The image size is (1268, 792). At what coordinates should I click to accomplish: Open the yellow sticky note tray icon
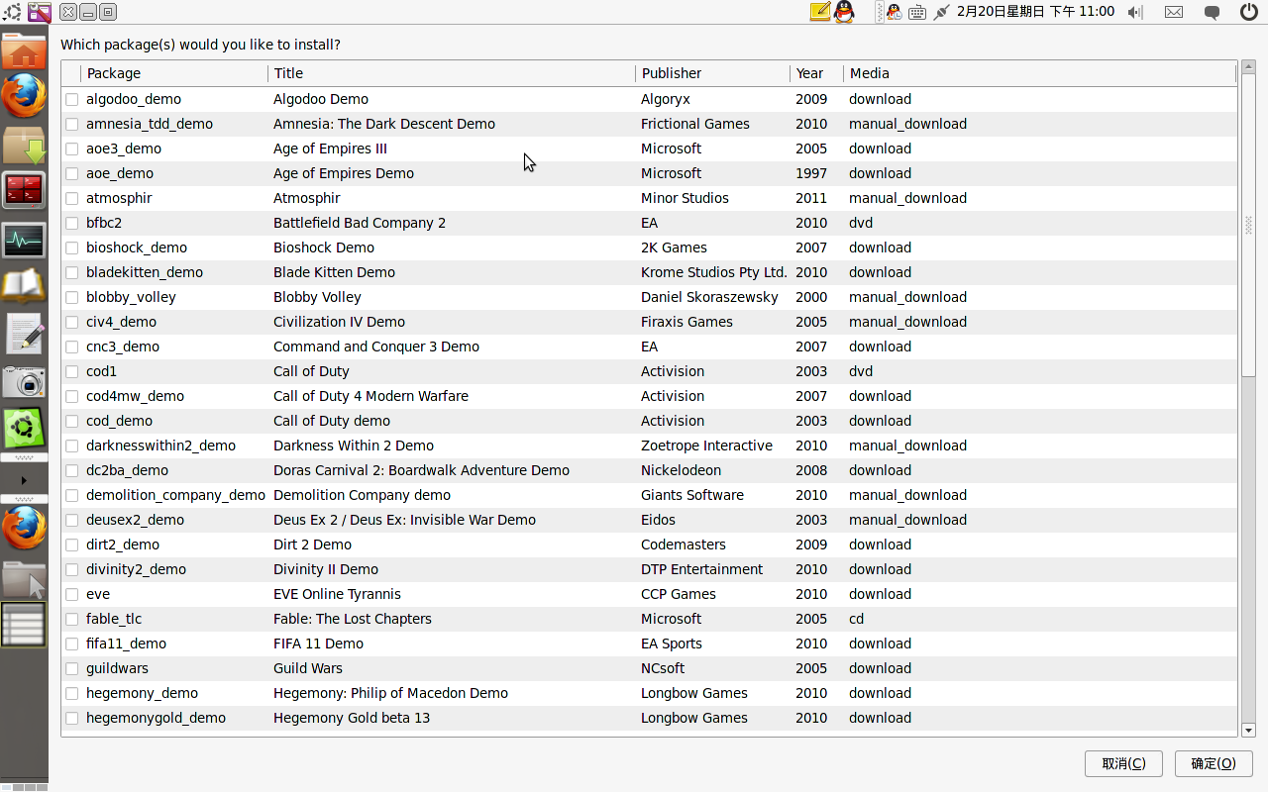pos(819,12)
